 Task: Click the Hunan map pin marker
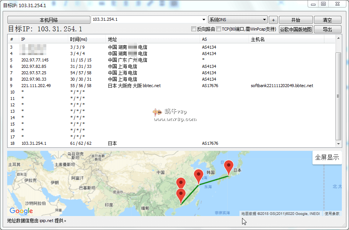coord(181,184)
